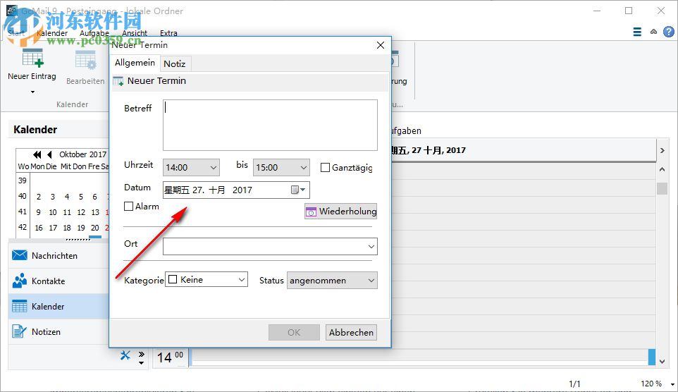
Task: Click the Abbrechen button
Action: (x=351, y=332)
